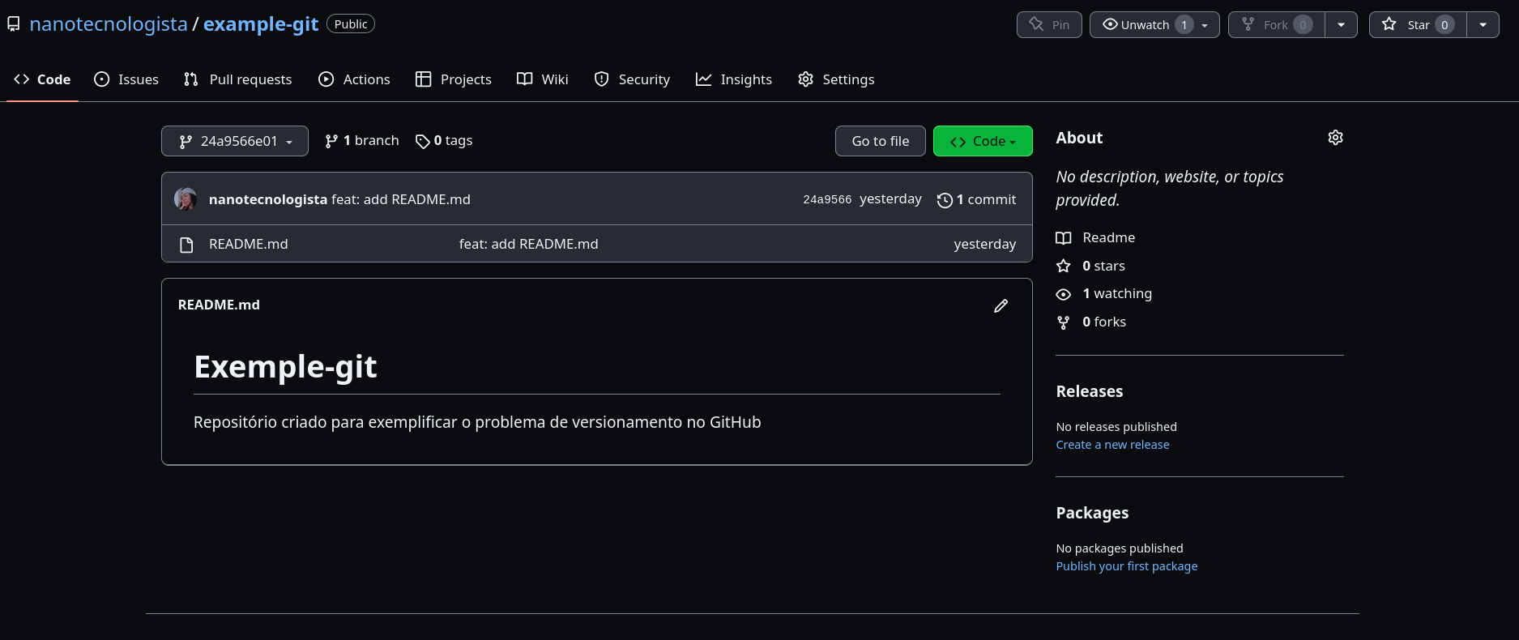Open the 24a9566e01 branch selector dropdown
This screenshot has width=1519, height=640.
point(235,141)
